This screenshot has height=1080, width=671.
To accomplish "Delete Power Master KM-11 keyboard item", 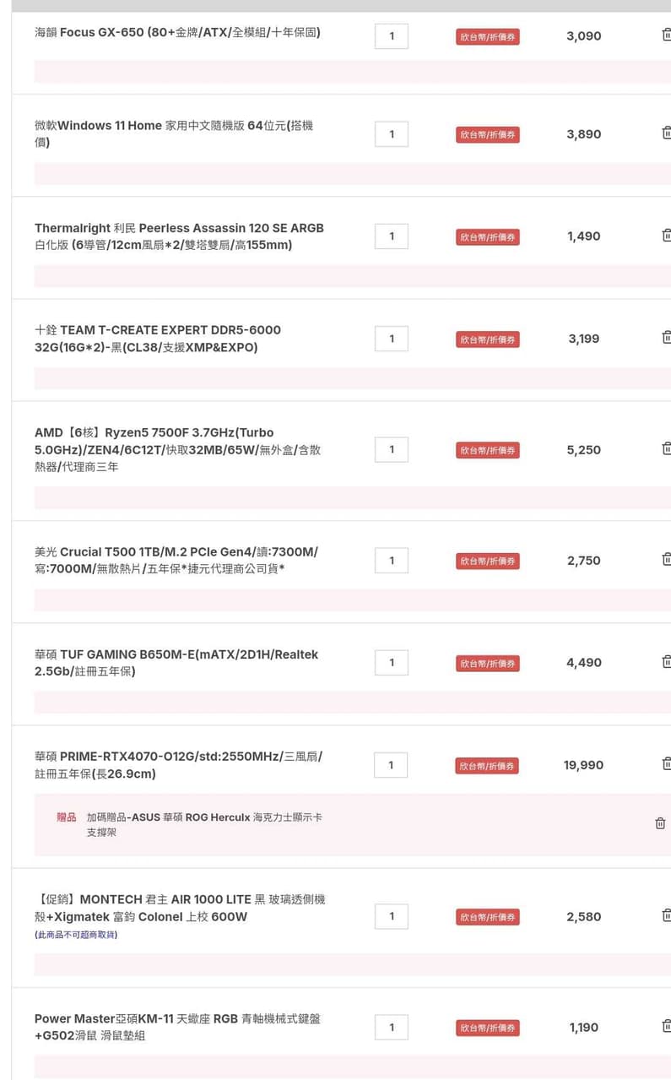I will (x=666, y=1027).
